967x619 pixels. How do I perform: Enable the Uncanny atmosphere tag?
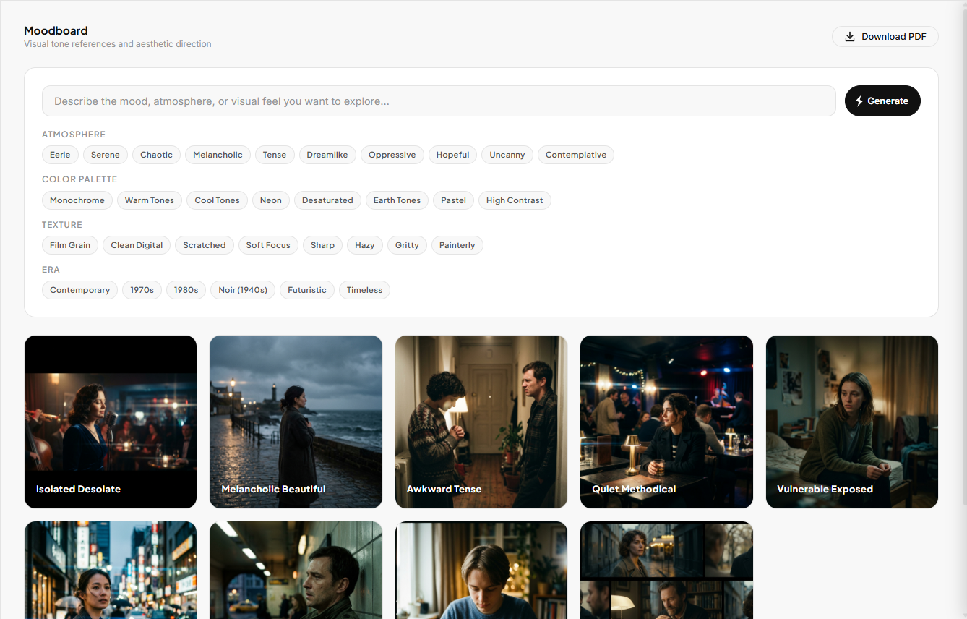coord(507,155)
